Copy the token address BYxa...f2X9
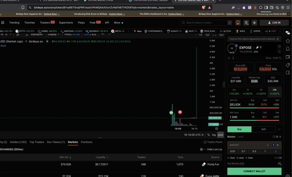Screen dimensions: 292x177 [280, 58]
